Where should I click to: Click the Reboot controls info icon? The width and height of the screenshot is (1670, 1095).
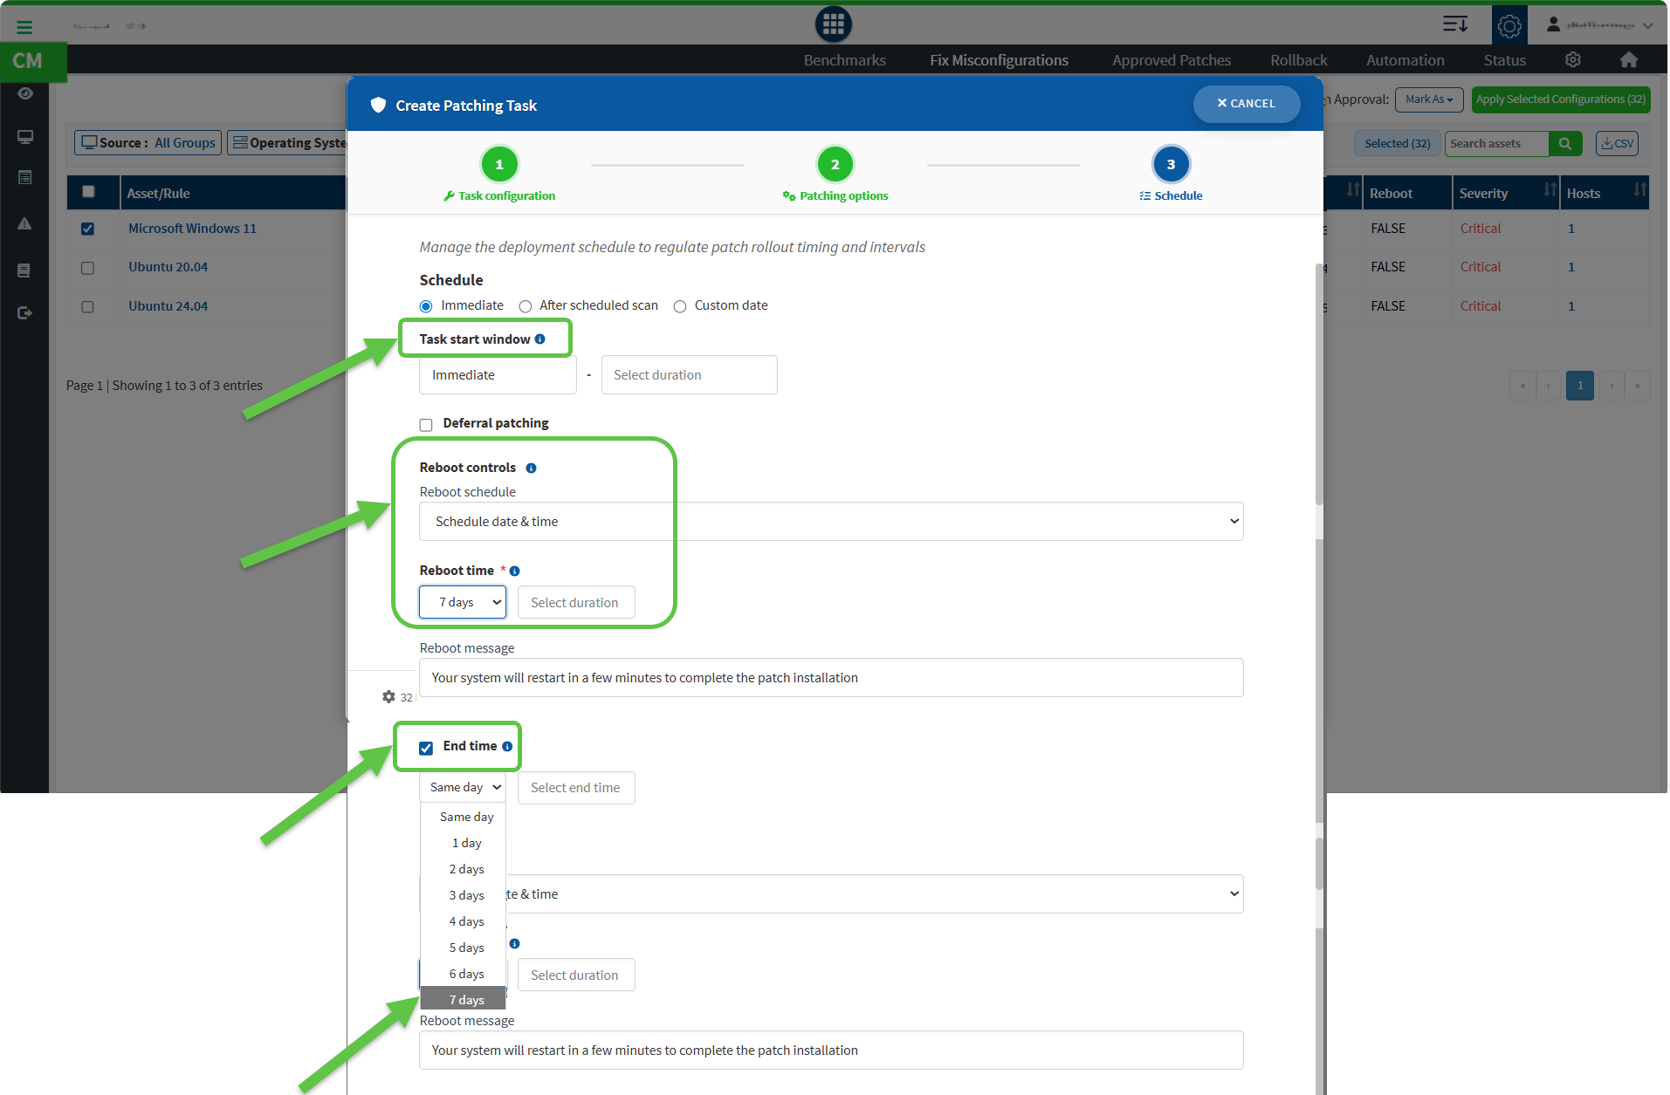(531, 469)
